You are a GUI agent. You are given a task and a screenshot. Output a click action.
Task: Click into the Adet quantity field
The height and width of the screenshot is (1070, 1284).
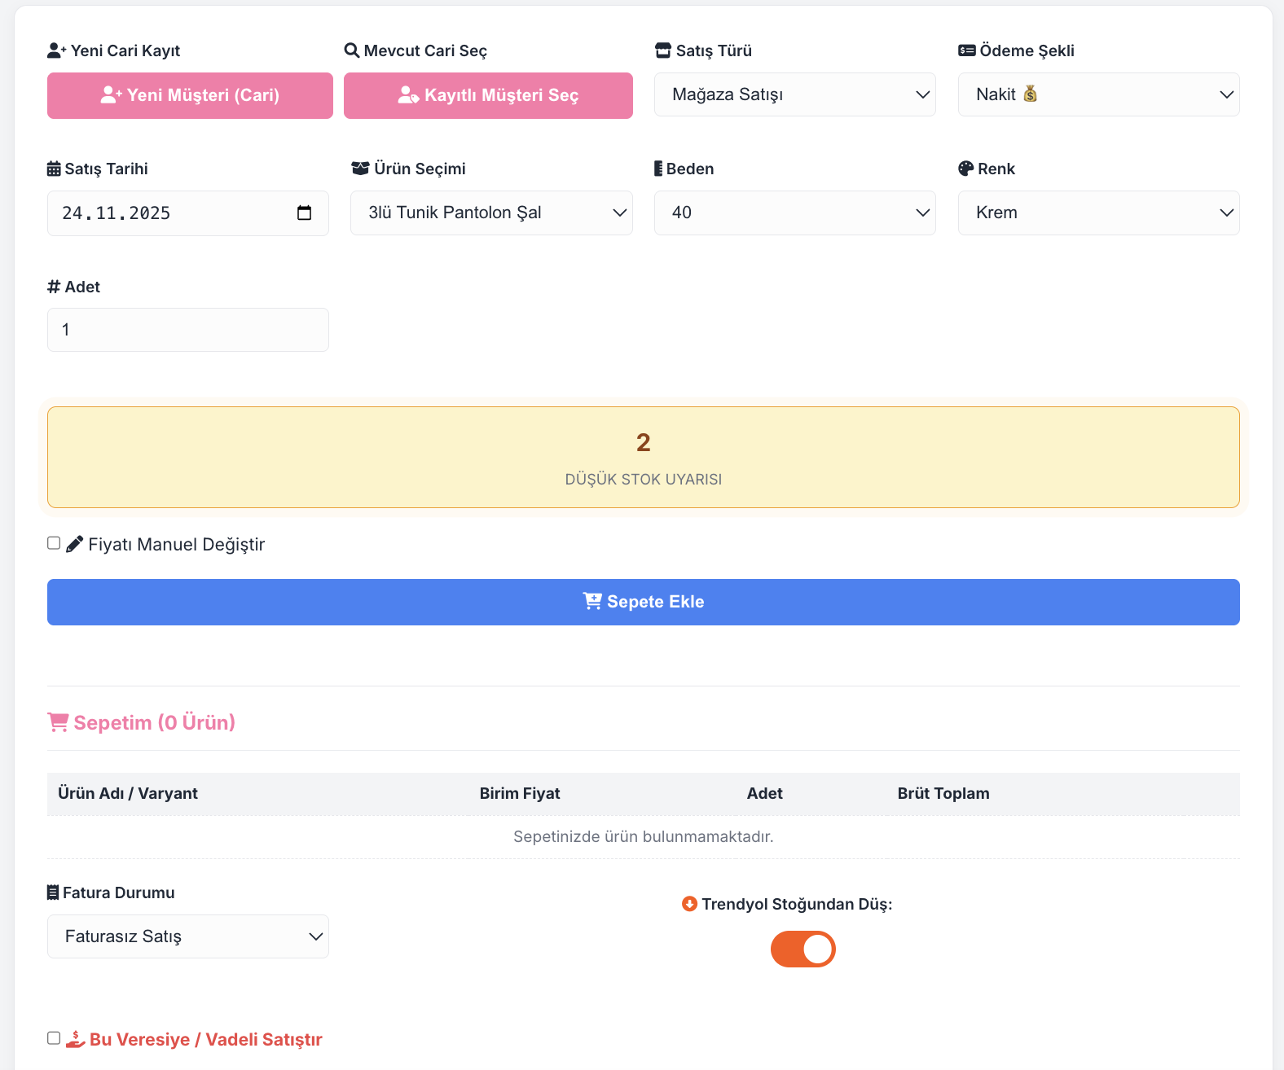point(188,330)
